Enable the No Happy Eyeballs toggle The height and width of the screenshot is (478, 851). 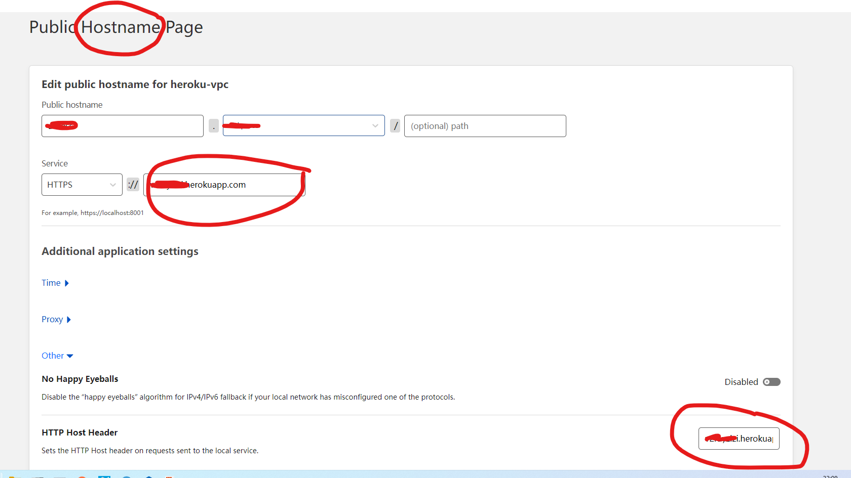770,382
